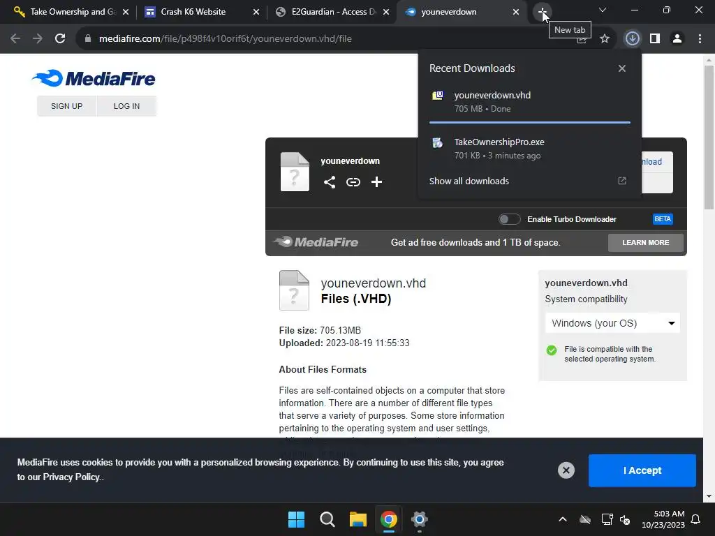Click the scrollbar down arrow
715x536 pixels.
click(x=709, y=496)
